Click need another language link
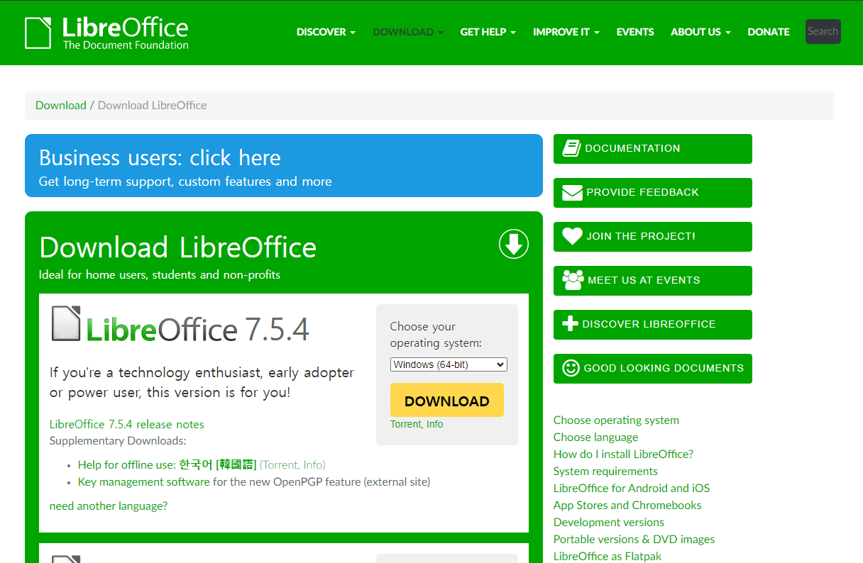The width and height of the screenshot is (863, 563). (x=109, y=506)
